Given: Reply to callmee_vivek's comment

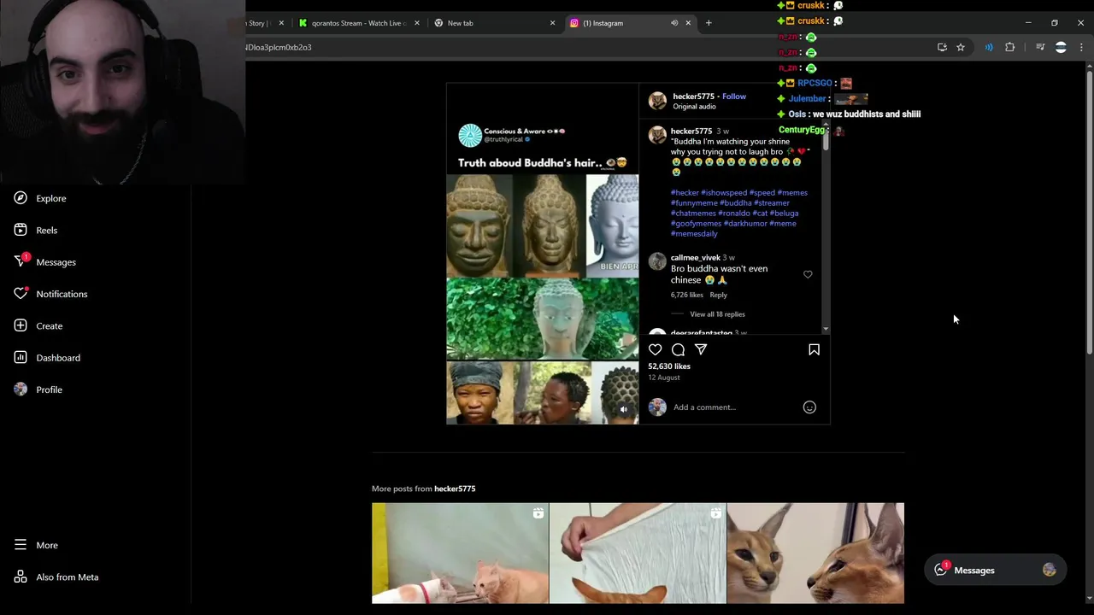Looking at the screenshot, I should [x=718, y=295].
